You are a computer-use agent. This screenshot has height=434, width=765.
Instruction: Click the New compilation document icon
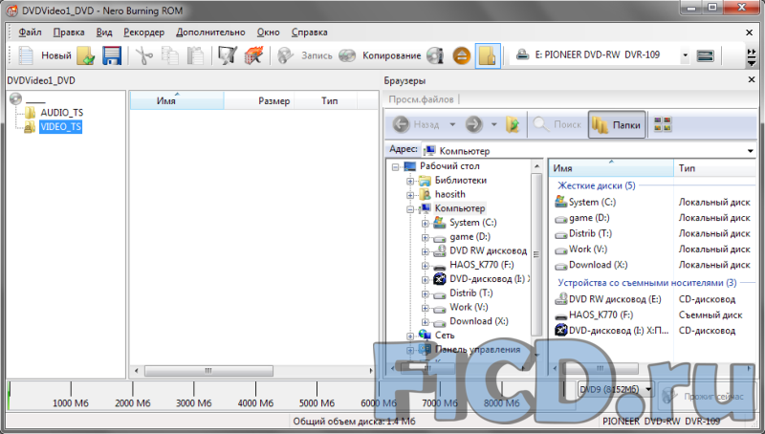[26, 55]
